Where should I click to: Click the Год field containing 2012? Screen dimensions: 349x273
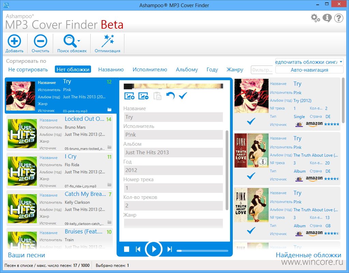pos(173,170)
